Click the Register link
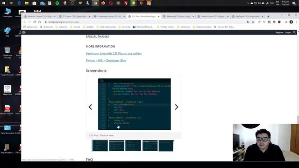The height and width of the screenshot is (168, 299). point(279,33)
